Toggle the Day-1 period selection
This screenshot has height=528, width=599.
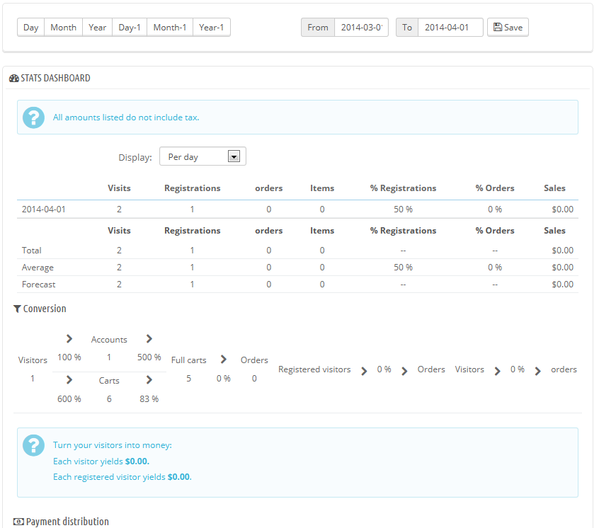(130, 27)
